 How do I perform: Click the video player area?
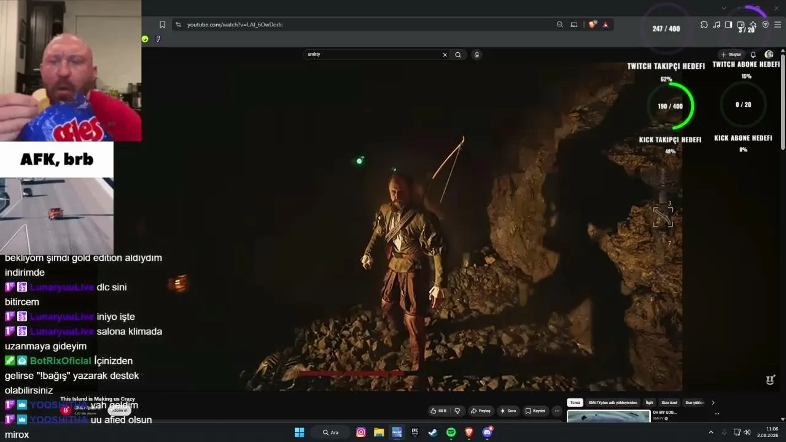coord(411,227)
